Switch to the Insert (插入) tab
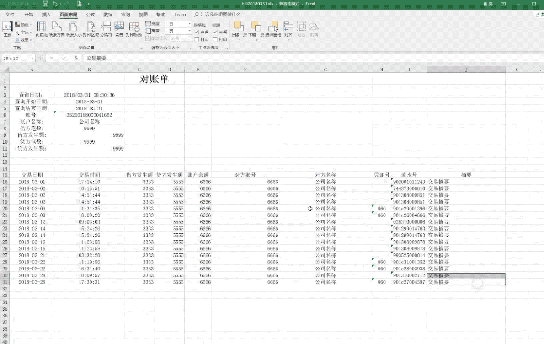Screen dimensions: 544x344 46,15
